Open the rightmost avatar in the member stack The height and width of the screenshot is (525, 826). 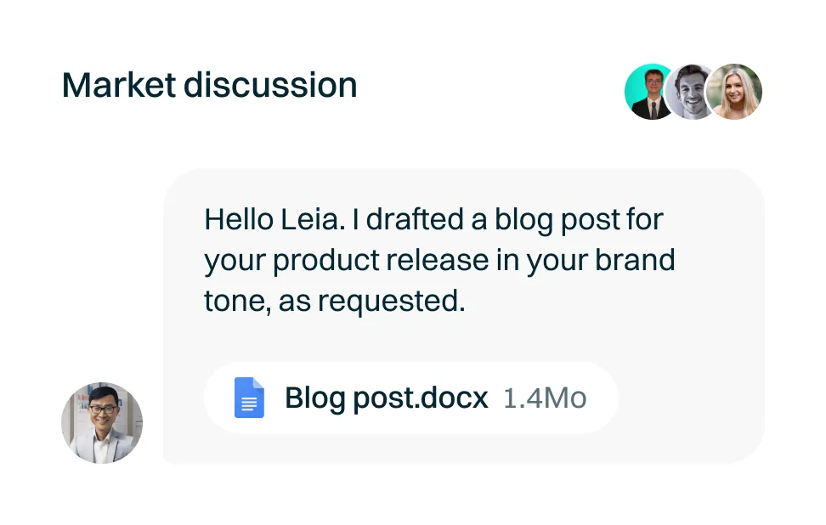pyautogui.click(x=734, y=91)
